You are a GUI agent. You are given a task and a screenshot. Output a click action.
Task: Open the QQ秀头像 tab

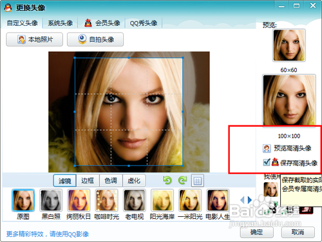[143, 23]
